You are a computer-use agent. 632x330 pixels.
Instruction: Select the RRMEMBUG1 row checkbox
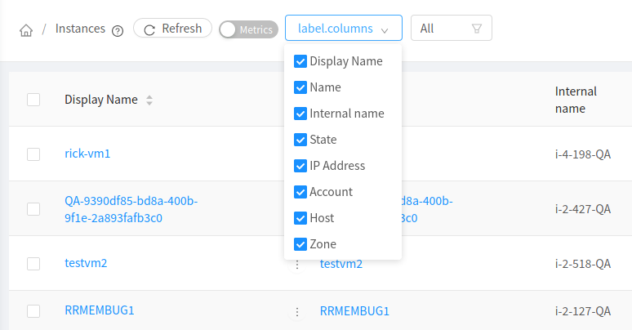click(33, 311)
